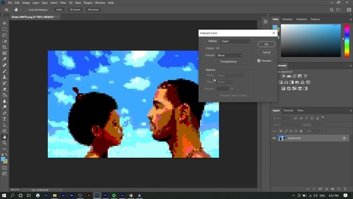Hide the Background layer with eye icon
353x199 pixels.
click(274, 138)
